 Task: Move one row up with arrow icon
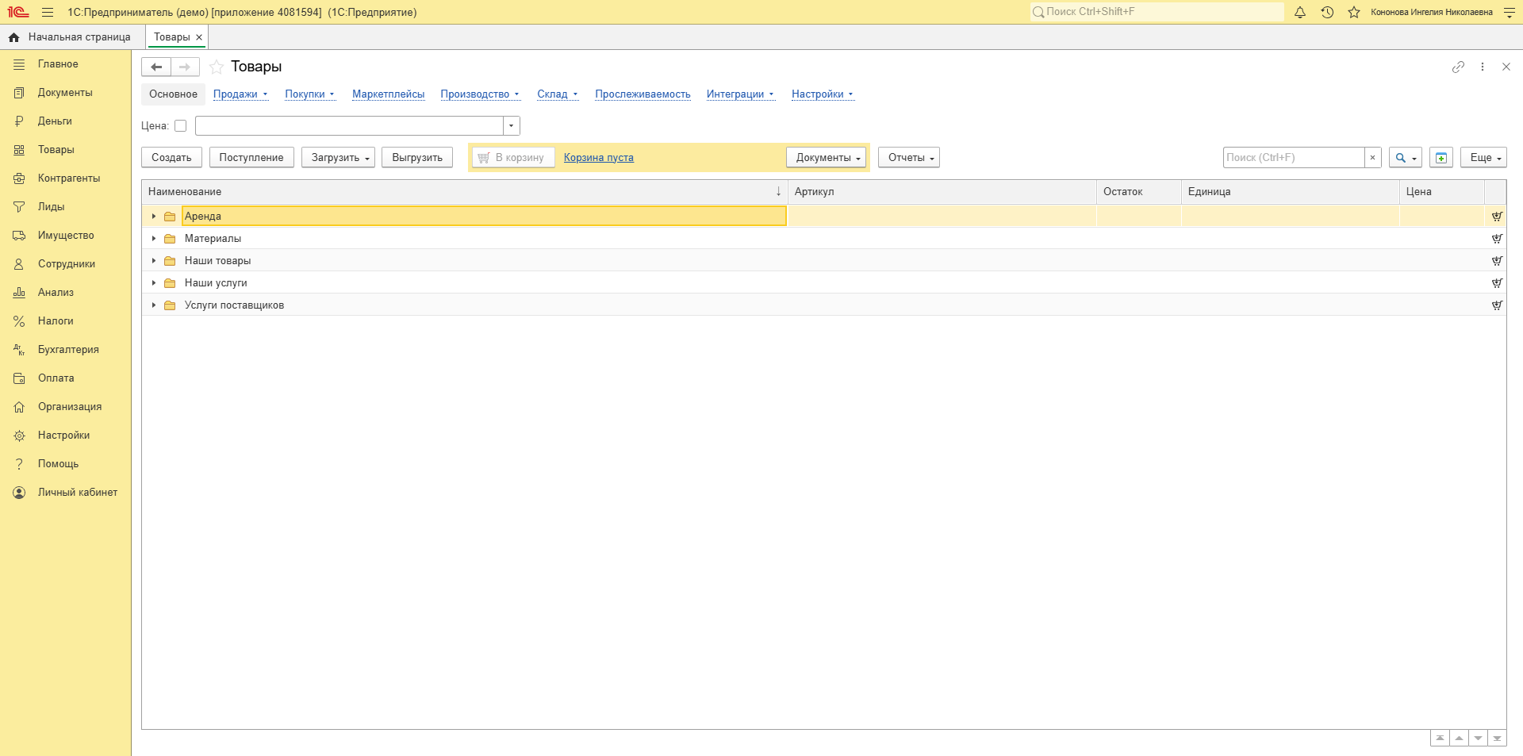click(x=1459, y=738)
